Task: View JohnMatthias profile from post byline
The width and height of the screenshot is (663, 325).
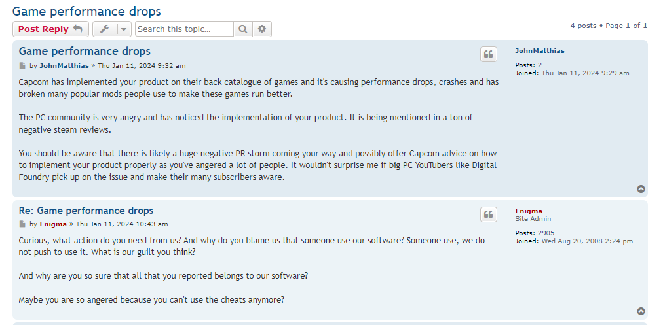Action: pyautogui.click(x=64, y=66)
